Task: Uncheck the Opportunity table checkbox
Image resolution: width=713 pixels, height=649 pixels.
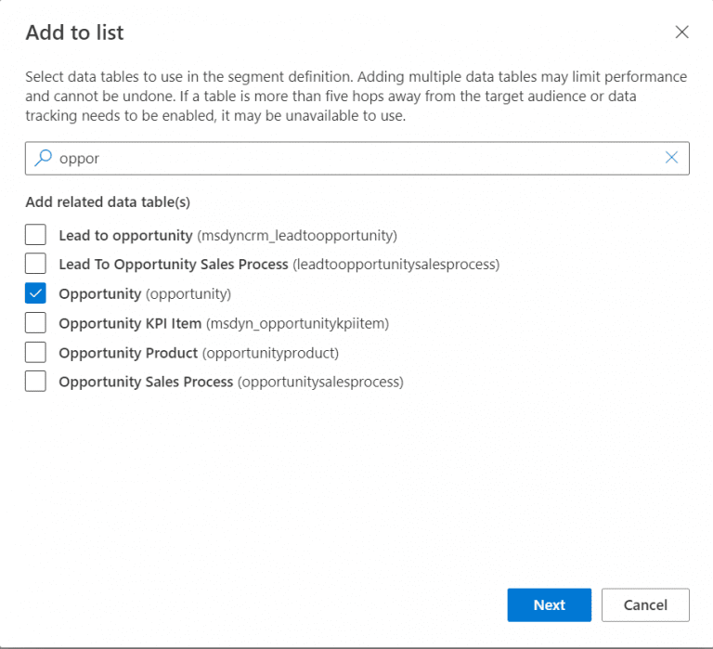Action: pos(35,293)
